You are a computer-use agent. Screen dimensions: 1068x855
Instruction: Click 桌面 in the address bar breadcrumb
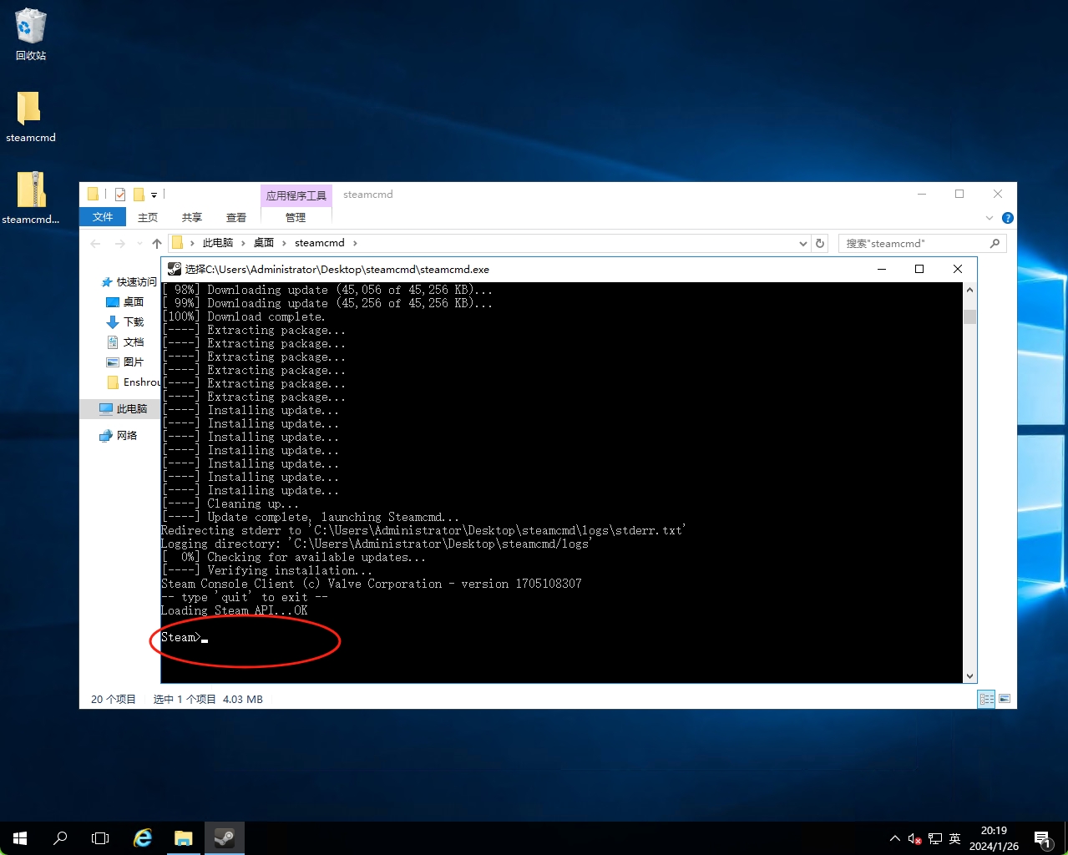pos(264,243)
